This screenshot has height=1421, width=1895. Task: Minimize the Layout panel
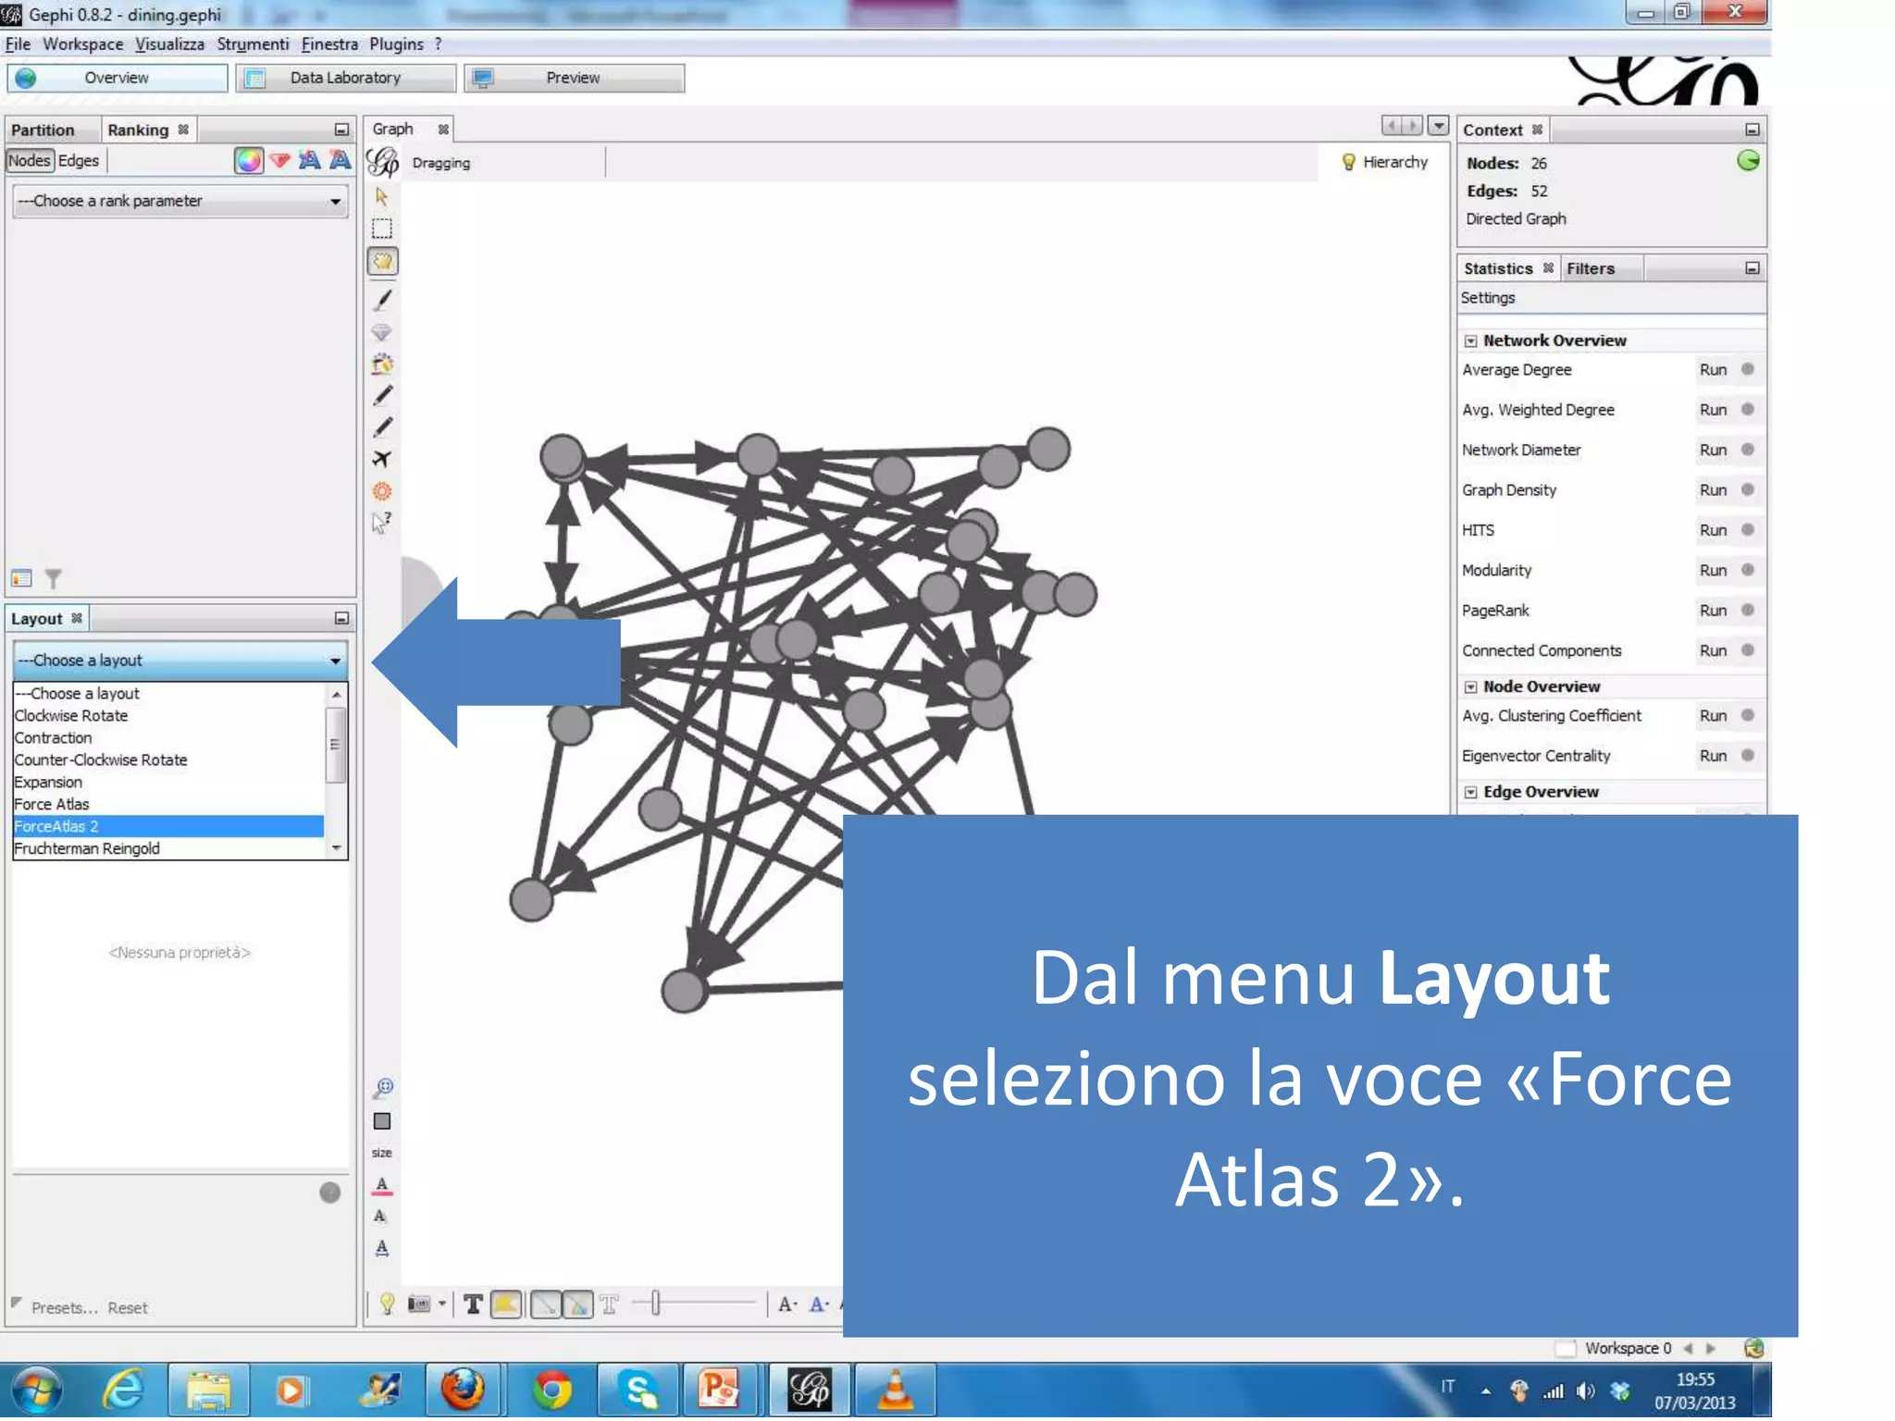point(341,618)
